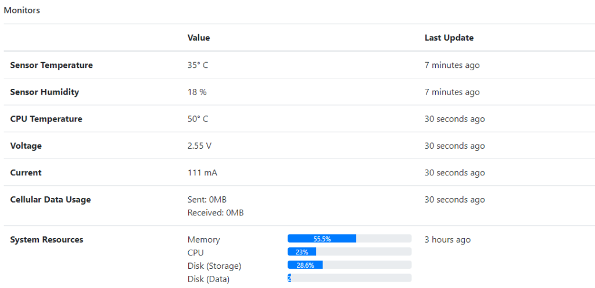Select the Cellular Data Usage label

click(51, 200)
